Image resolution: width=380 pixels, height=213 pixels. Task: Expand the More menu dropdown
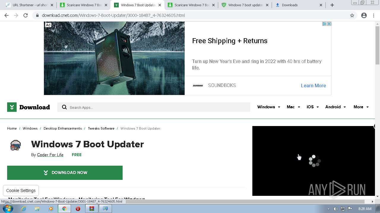[361, 107]
